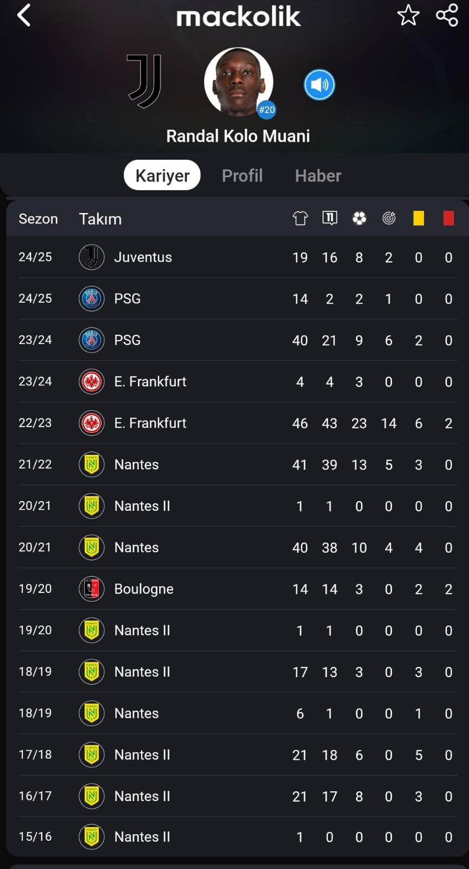The height and width of the screenshot is (869, 469).
Task: Select the Boulogne 19/20 team row
Action: coord(238,589)
